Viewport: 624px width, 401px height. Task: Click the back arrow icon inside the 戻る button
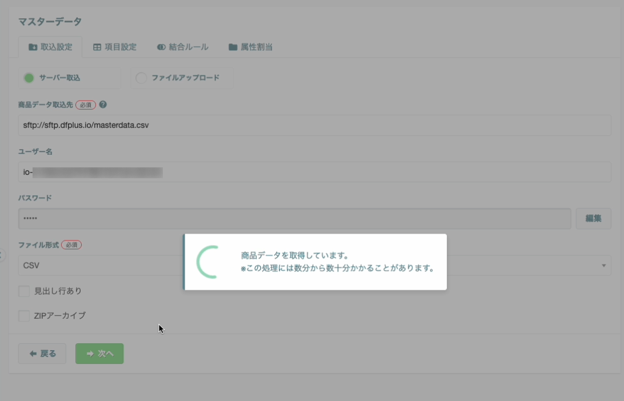(x=33, y=354)
